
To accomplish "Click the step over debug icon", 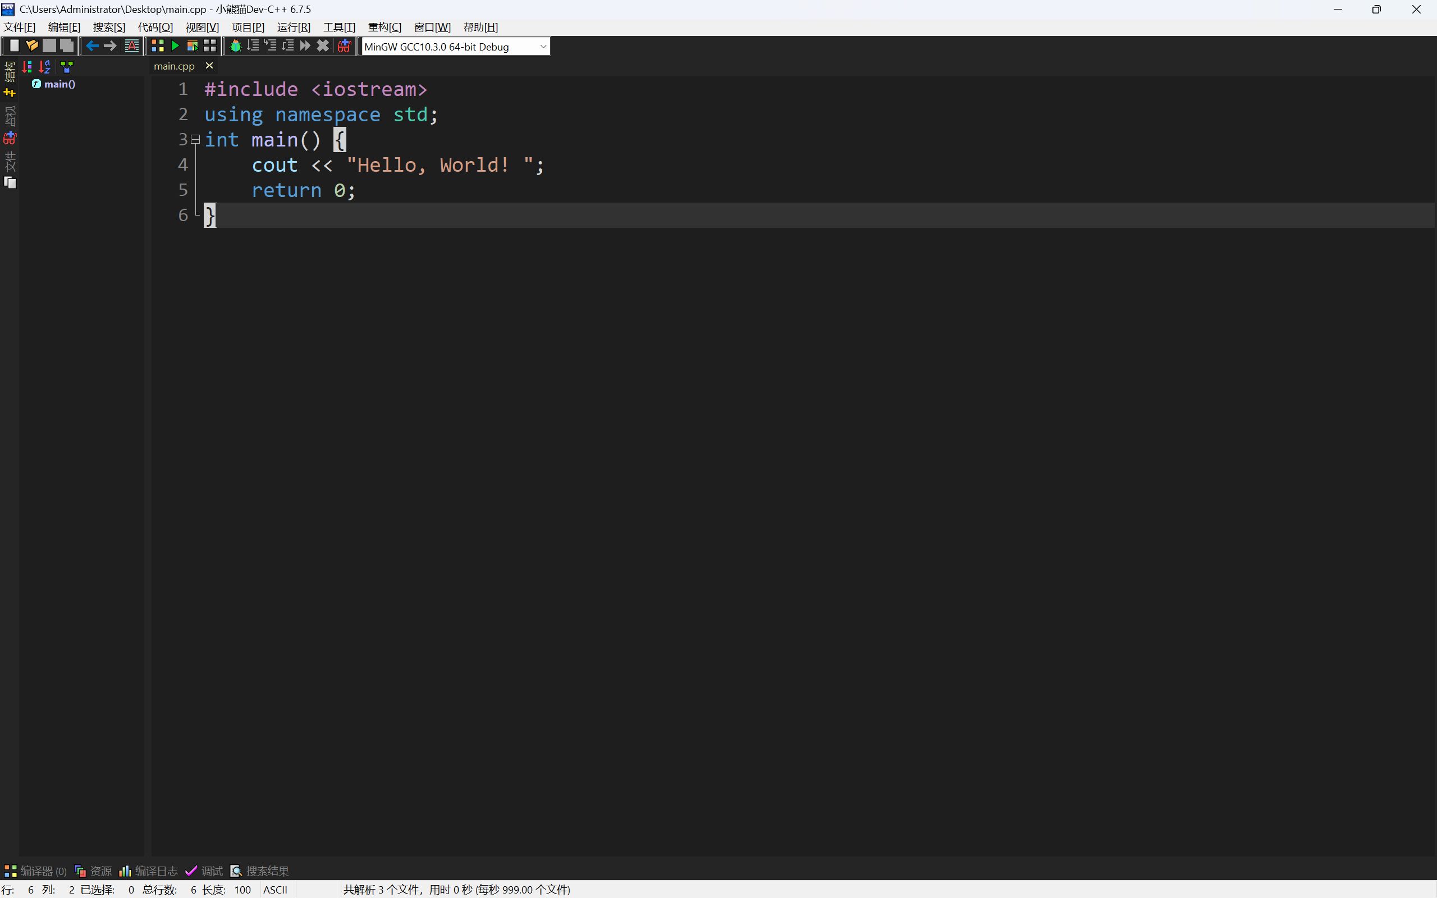I will (253, 45).
